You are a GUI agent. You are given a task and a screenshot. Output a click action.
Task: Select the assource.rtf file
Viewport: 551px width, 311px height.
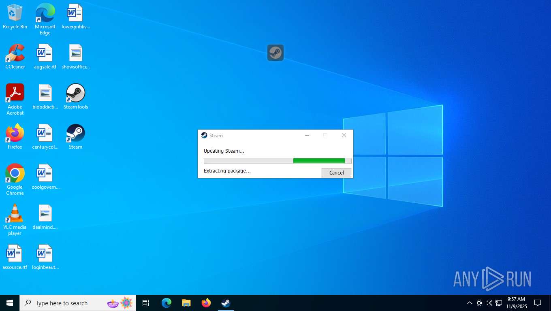15,257
